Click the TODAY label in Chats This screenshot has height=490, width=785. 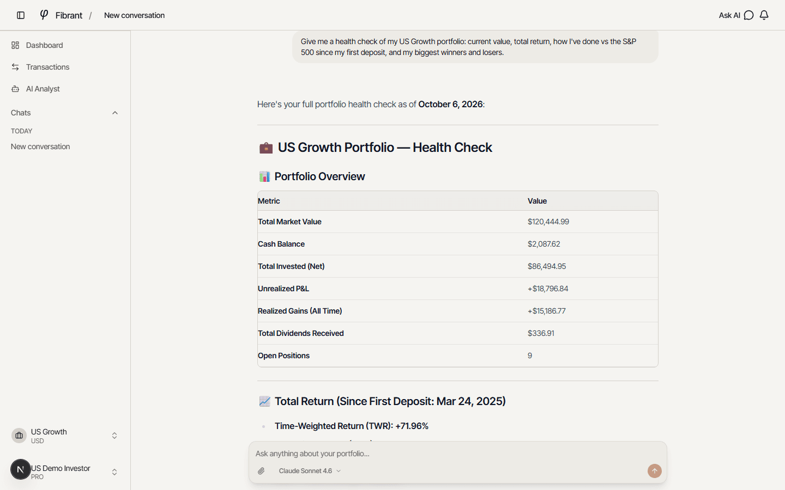22,131
